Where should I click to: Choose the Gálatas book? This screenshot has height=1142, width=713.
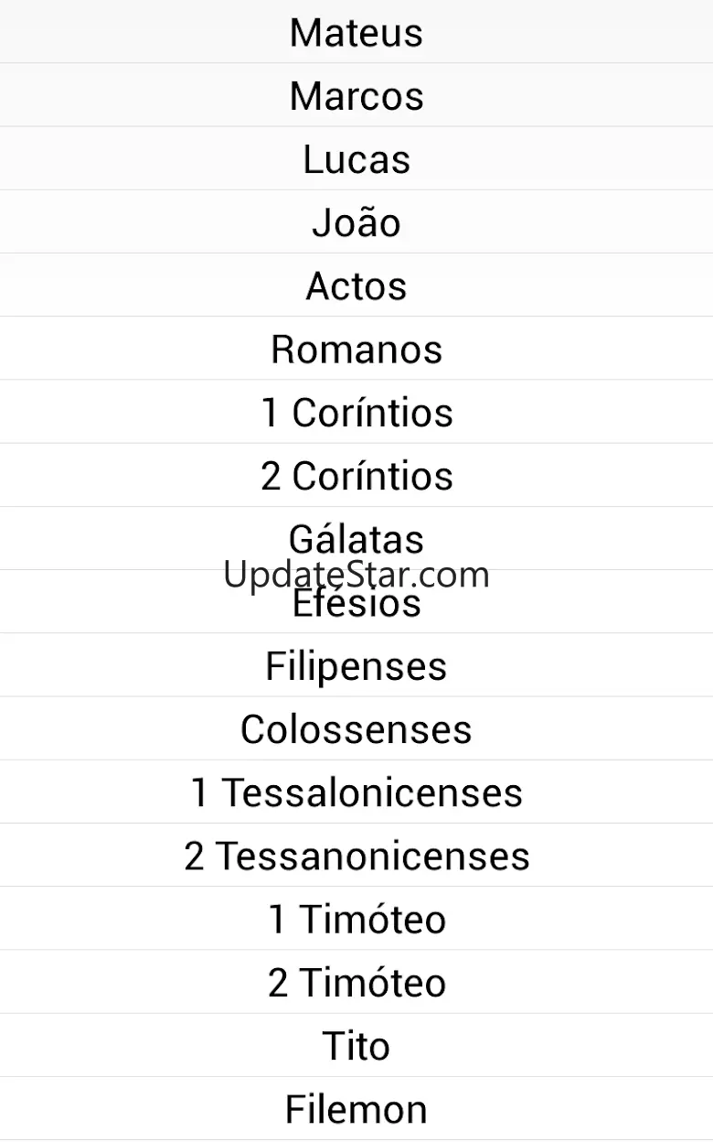[x=356, y=538]
